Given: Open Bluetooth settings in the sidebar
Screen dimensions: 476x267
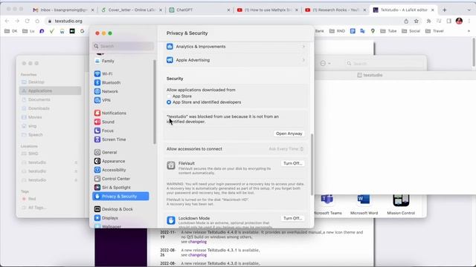Looking at the screenshot, I should pos(107,82).
